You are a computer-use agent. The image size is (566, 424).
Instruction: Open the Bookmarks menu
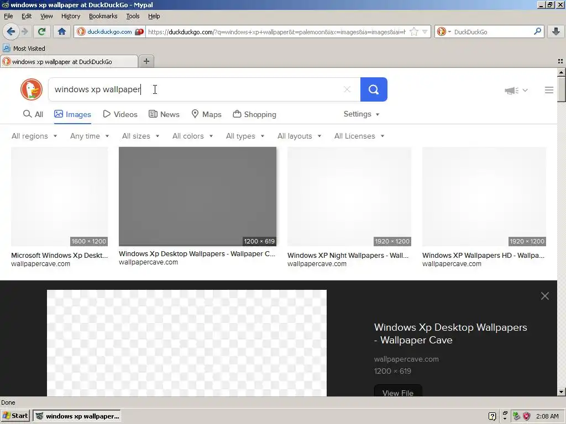point(103,16)
